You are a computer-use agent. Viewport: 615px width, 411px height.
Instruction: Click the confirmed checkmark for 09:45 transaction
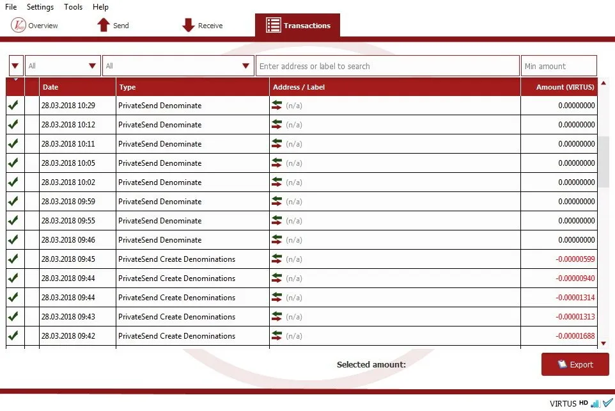tap(13, 259)
